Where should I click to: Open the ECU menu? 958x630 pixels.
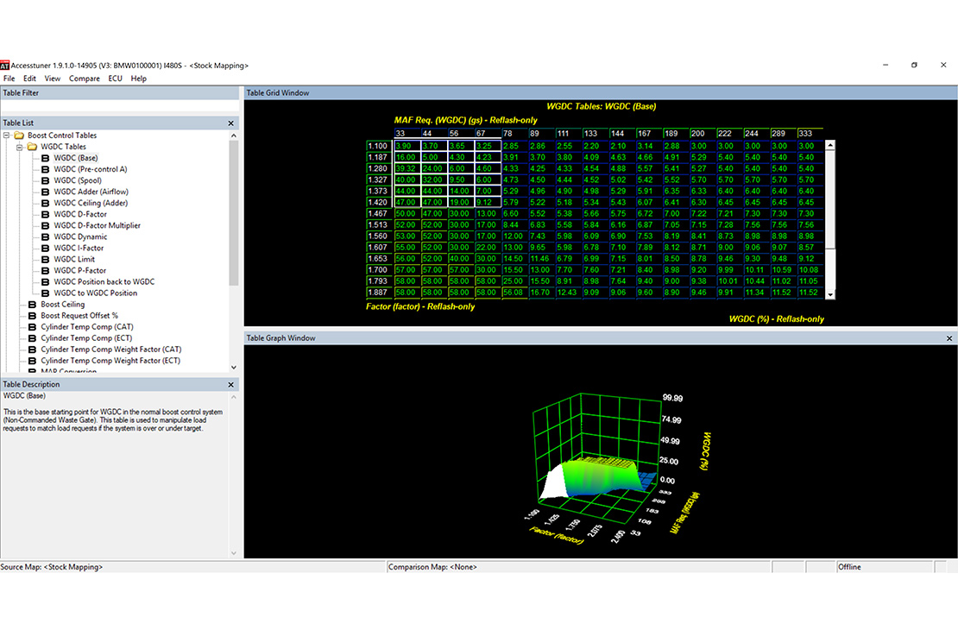point(115,79)
